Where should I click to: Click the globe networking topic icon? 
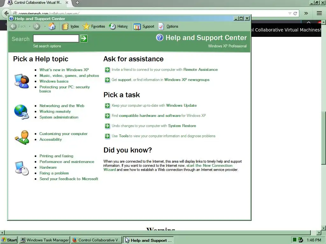[x=22, y=112]
